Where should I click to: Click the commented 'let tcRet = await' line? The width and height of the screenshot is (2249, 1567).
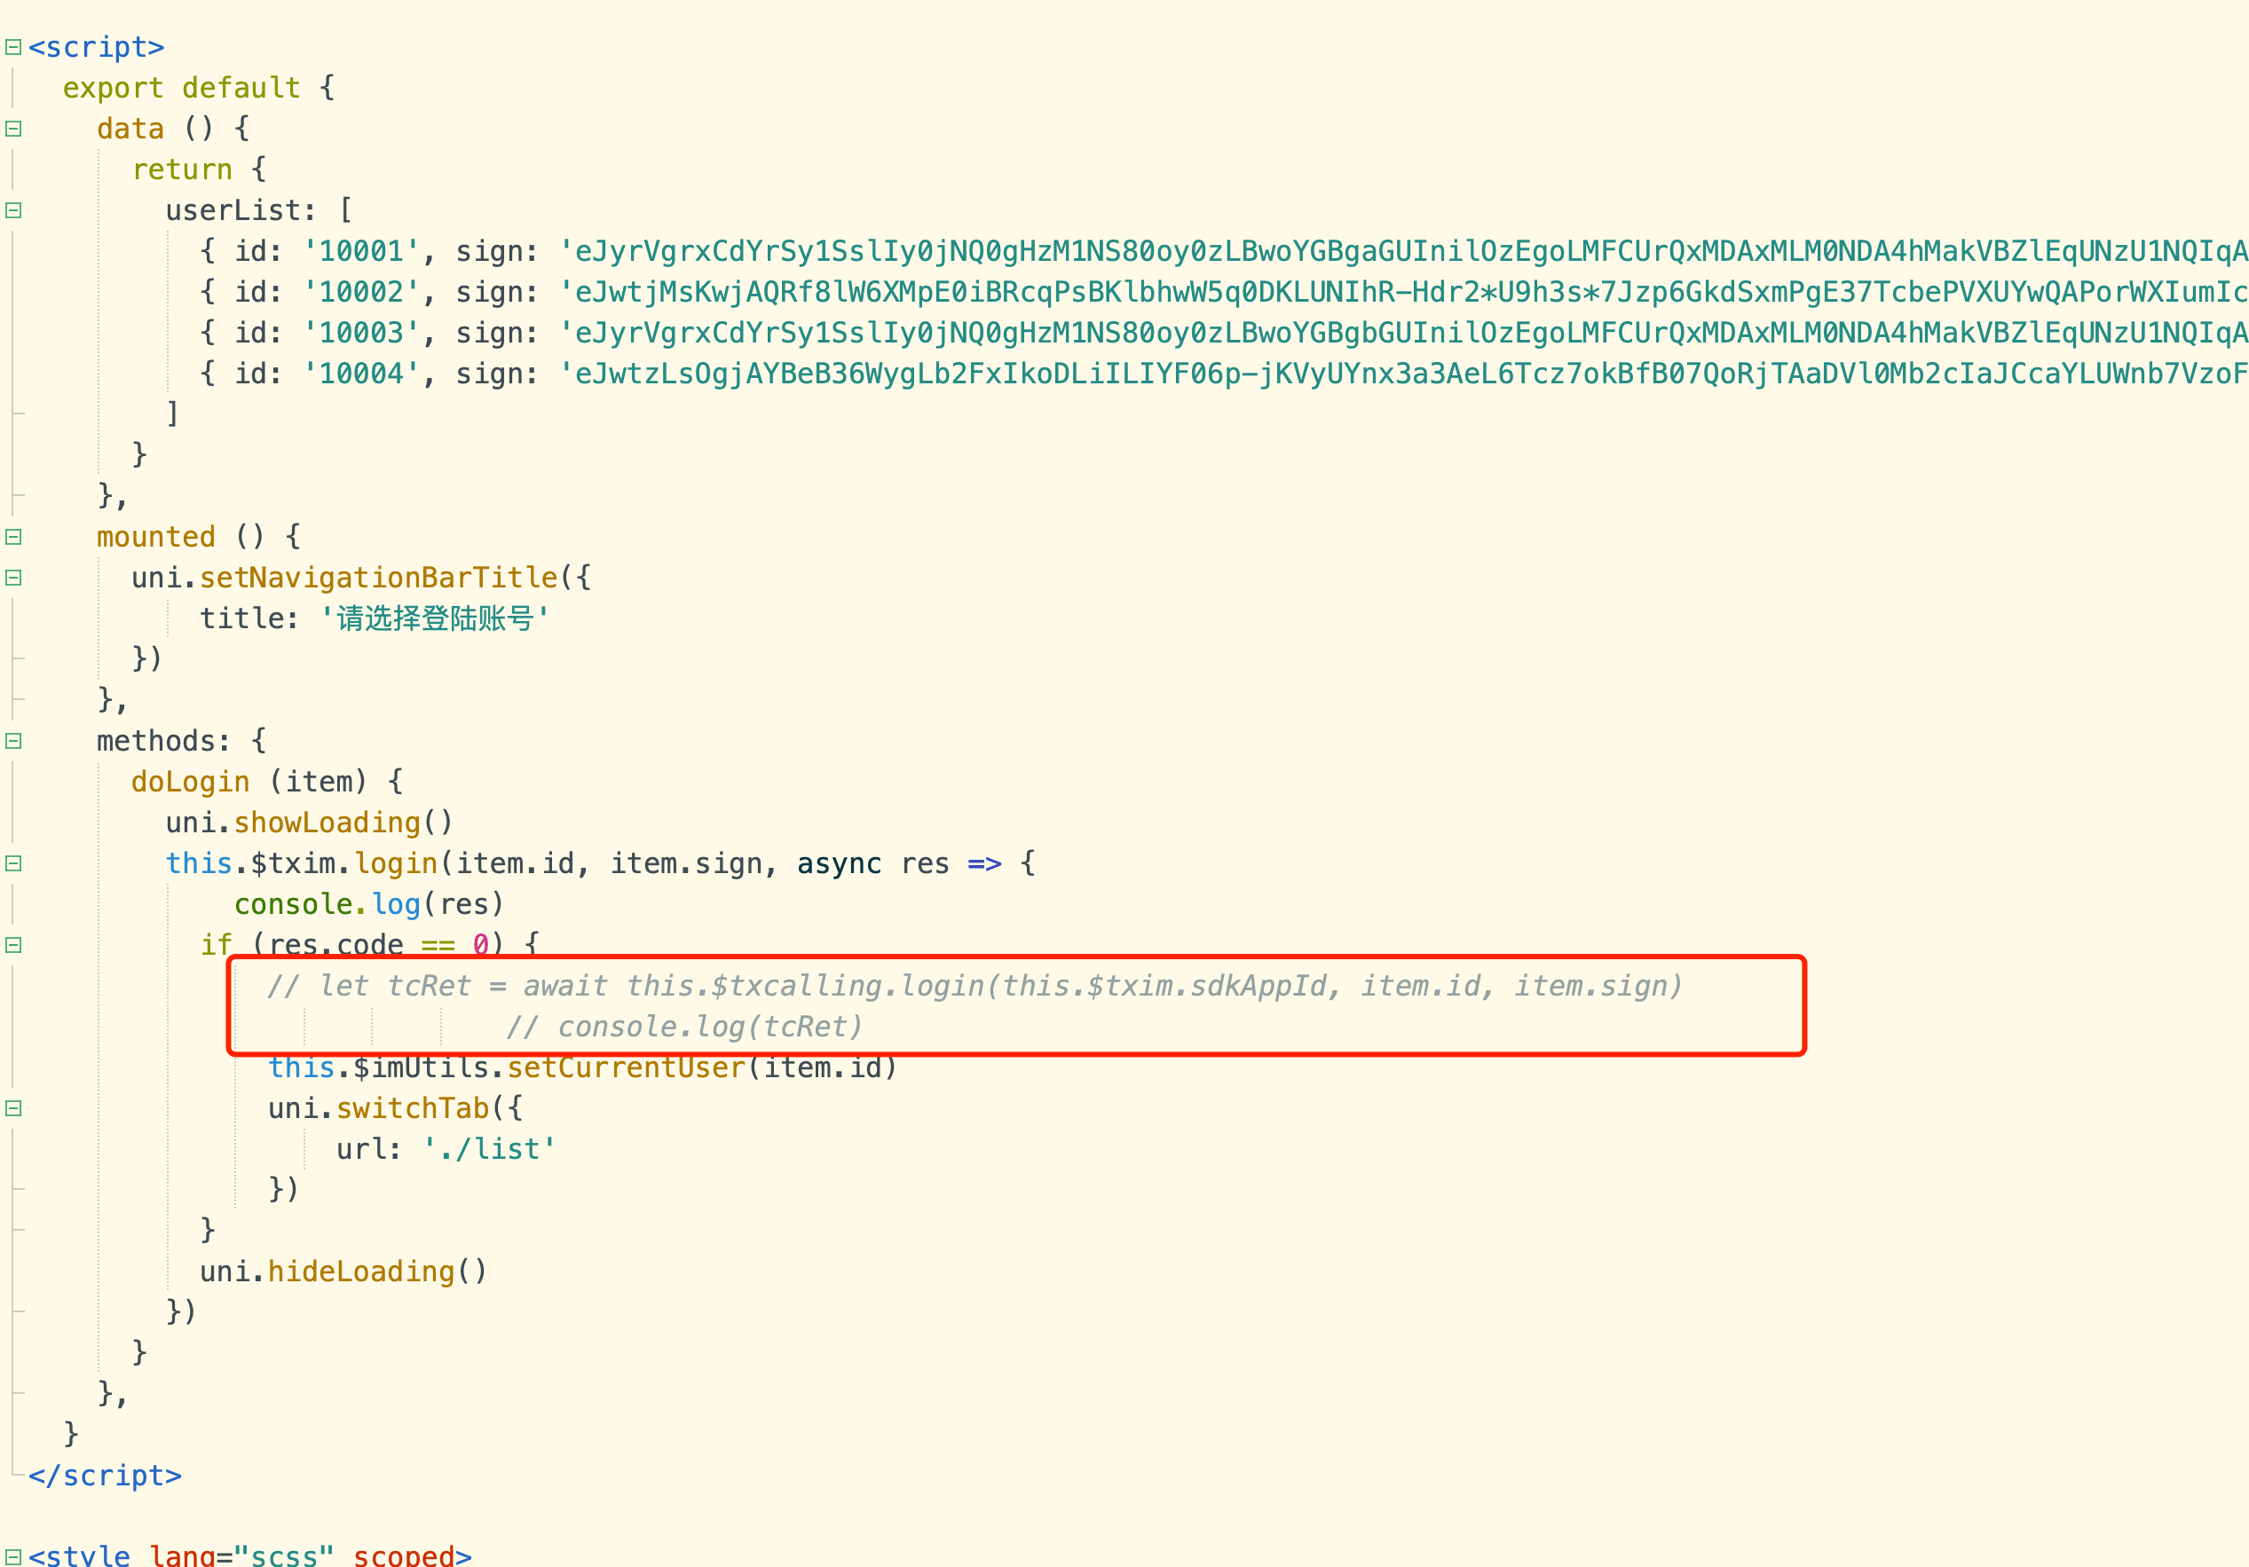click(x=975, y=986)
